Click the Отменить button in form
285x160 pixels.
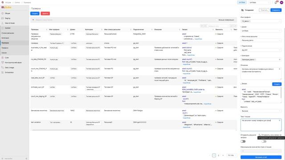264,10
